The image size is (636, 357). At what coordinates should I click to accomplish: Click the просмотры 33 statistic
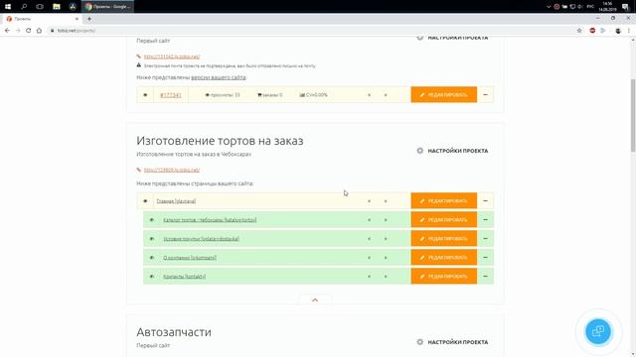click(223, 95)
